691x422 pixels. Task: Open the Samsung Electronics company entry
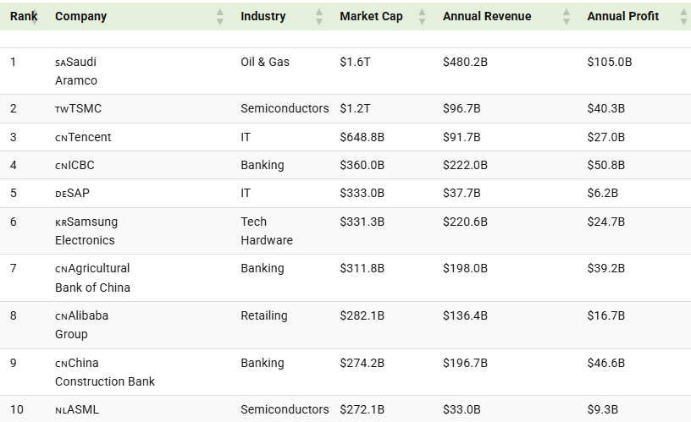pyautogui.click(x=86, y=231)
